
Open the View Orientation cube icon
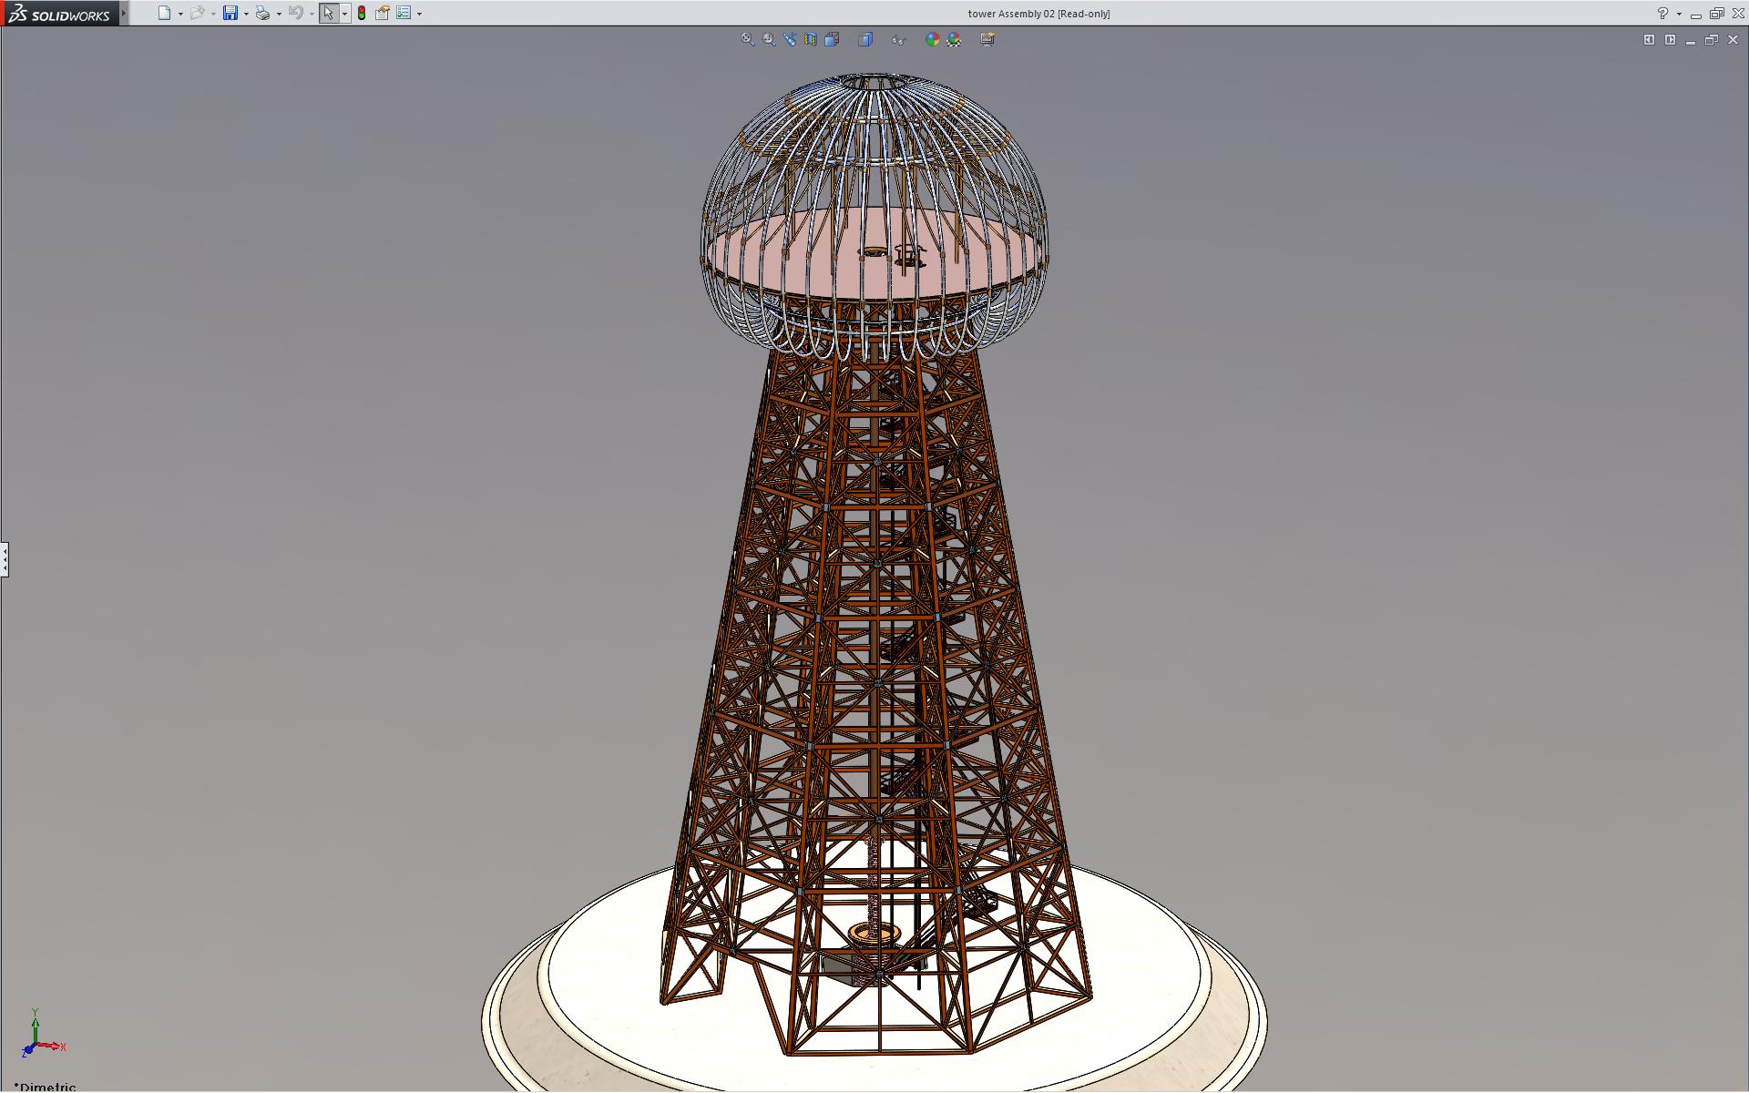(x=832, y=39)
